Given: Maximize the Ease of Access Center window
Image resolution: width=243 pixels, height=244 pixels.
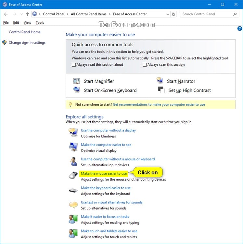Looking at the screenshot, I should [222, 5].
